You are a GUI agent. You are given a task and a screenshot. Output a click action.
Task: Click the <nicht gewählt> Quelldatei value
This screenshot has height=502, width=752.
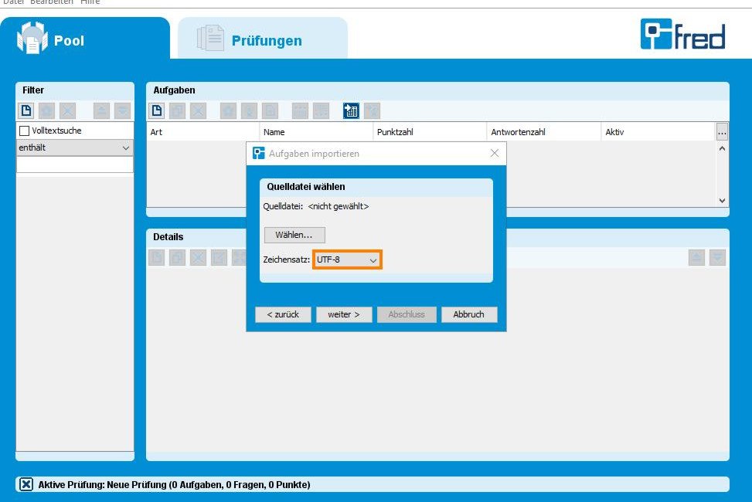point(338,207)
